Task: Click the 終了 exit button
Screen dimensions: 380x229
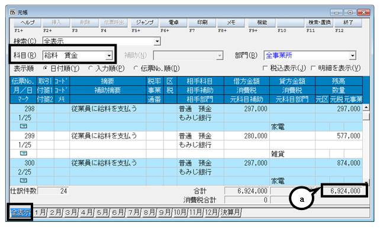Action: 348,22
